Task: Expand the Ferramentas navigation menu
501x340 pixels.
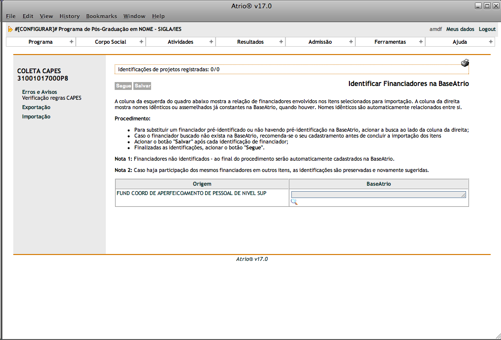Action: click(x=390, y=42)
